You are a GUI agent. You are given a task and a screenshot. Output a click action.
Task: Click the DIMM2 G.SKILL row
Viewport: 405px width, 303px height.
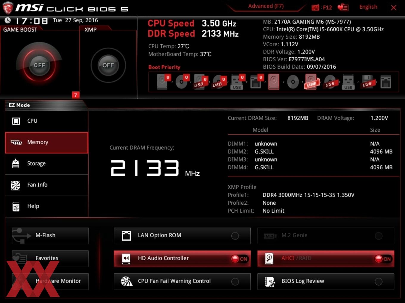[310, 151]
